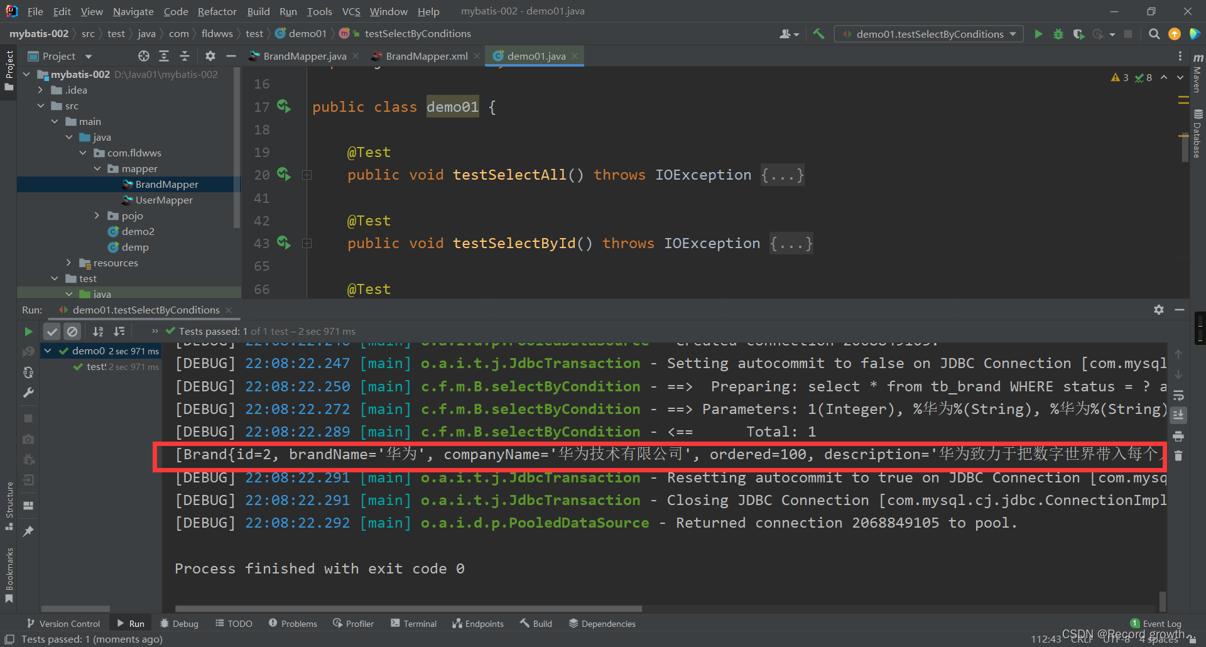Click the run gutter icon beside class demo01
The image size is (1206, 647).
click(284, 106)
